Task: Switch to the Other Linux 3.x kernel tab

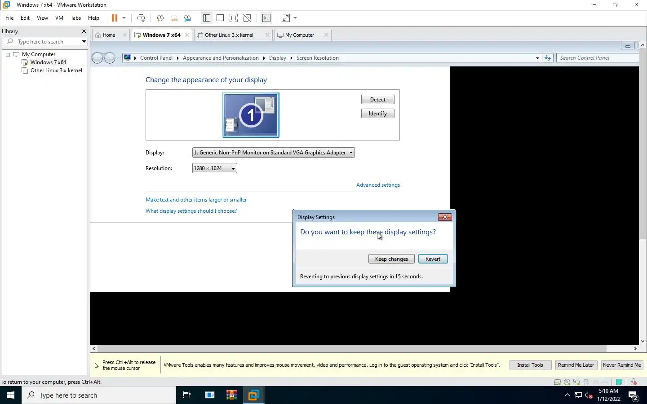Action: click(230, 35)
